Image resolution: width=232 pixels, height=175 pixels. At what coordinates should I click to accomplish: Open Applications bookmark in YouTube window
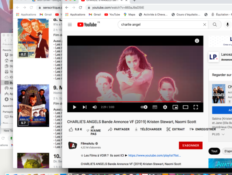pos(75,15)
